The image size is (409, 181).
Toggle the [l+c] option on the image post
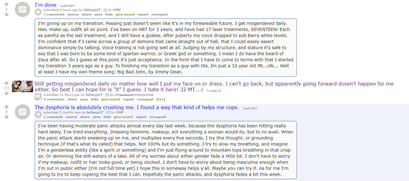pos(161,99)
